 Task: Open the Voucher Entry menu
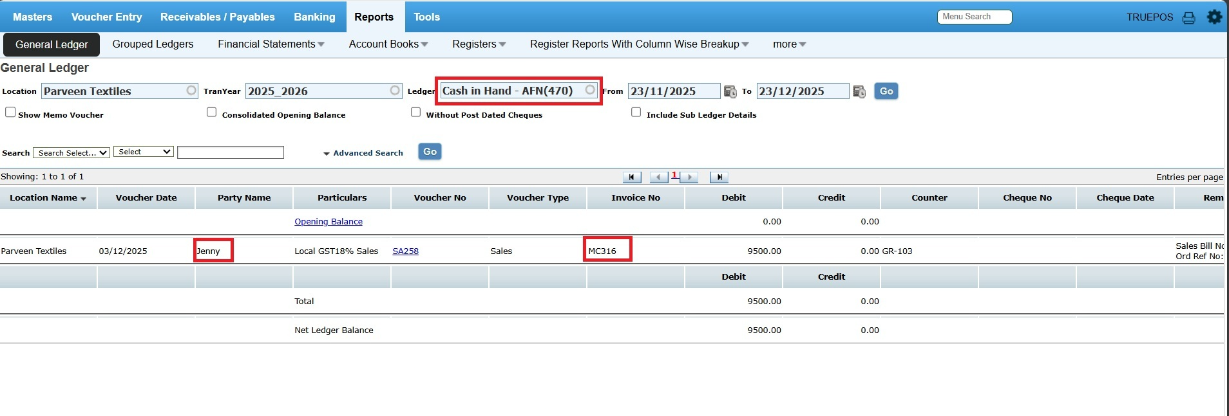pyautogui.click(x=106, y=17)
